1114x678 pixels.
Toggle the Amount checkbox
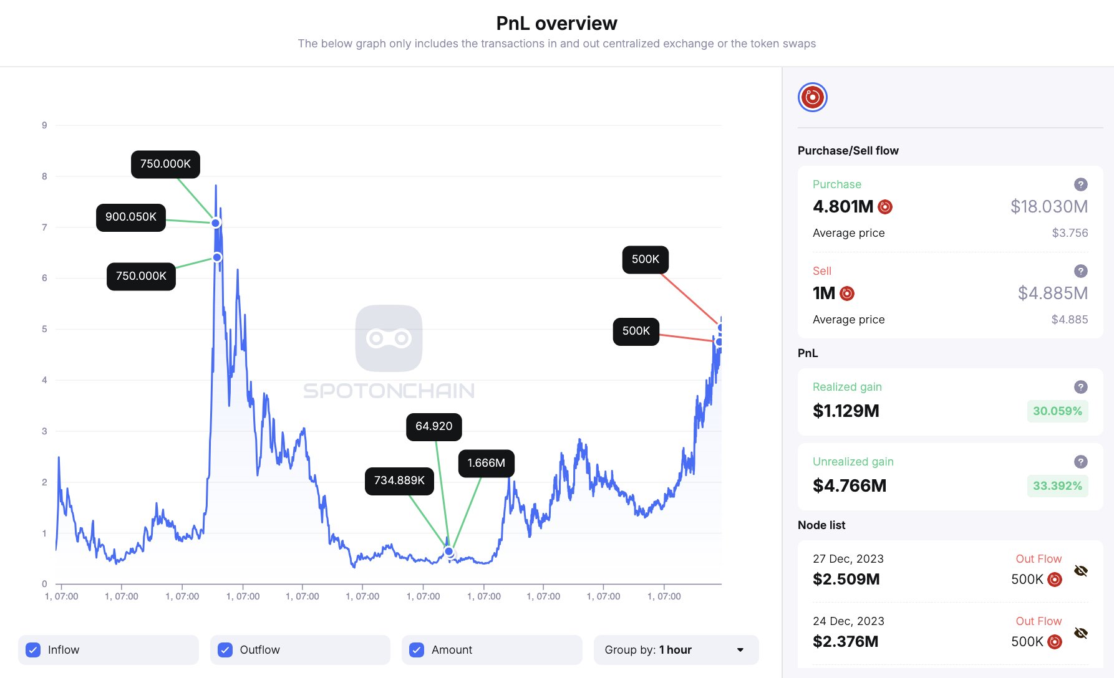(x=417, y=650)
